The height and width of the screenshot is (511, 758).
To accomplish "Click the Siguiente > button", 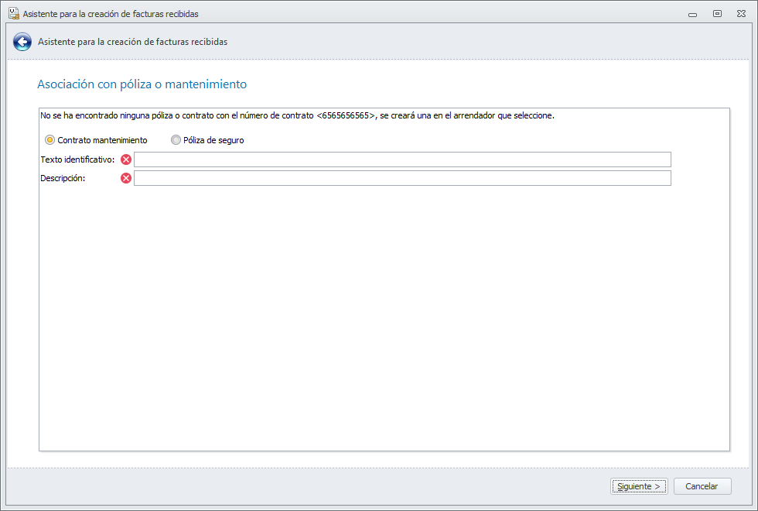I will click(639, 486).
